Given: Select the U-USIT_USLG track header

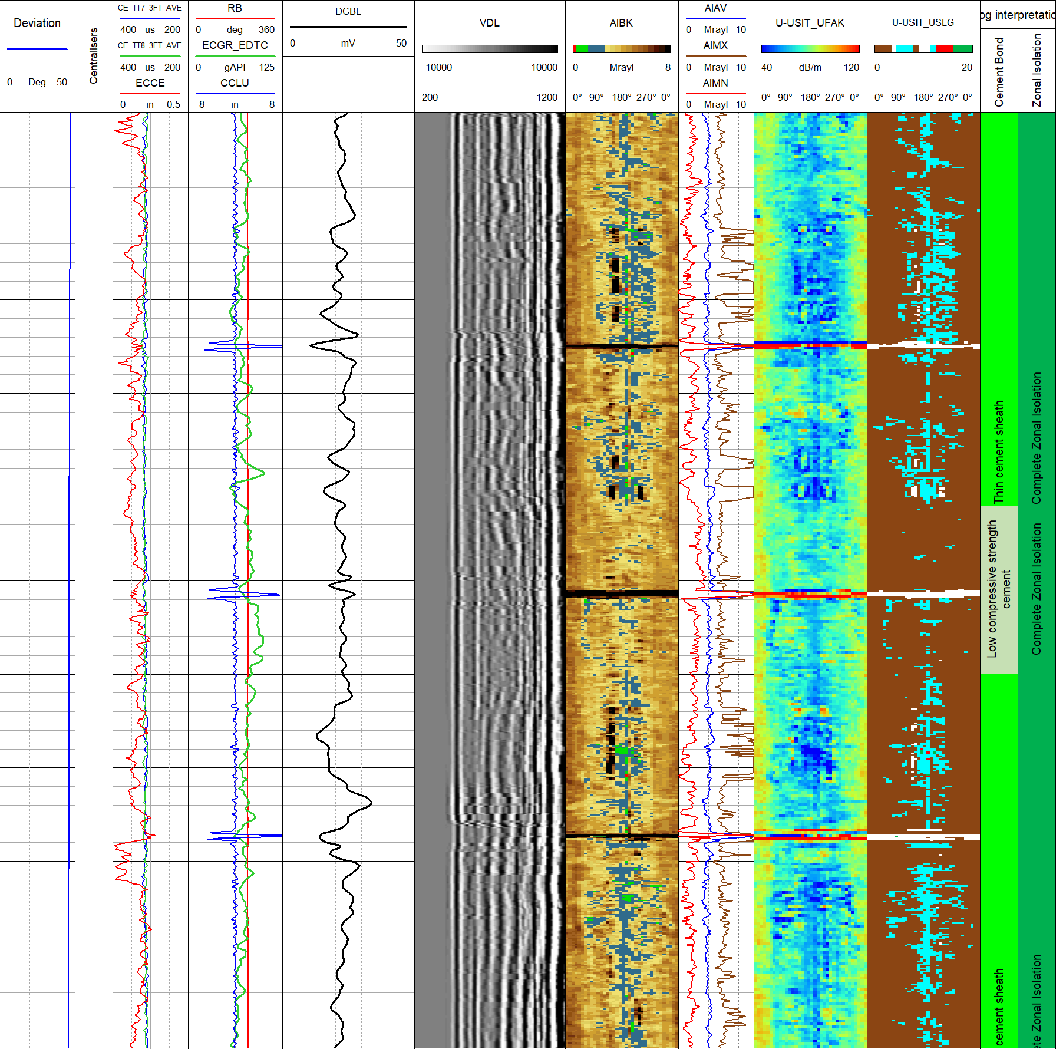Looking at the screenshot, I should coord(923,22).
